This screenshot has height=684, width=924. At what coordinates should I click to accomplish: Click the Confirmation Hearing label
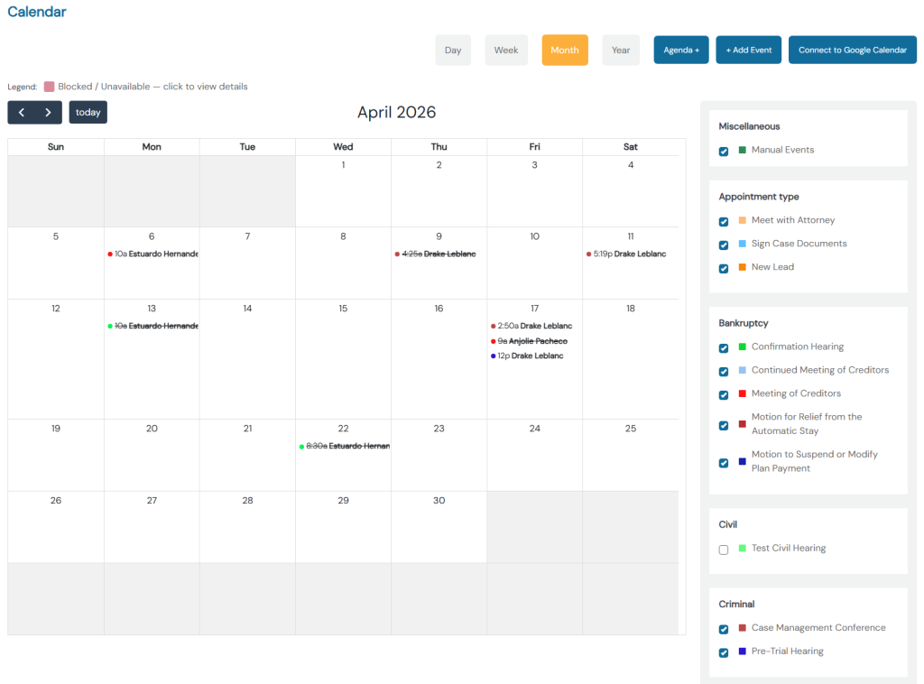point(798,347)
